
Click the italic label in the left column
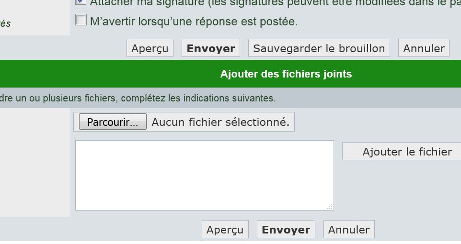5,23
